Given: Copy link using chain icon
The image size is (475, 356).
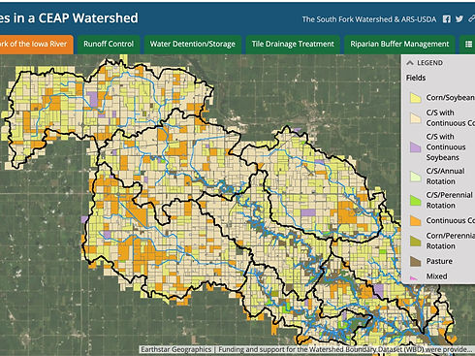Looking at the screenshot, I should click(471, 19).
